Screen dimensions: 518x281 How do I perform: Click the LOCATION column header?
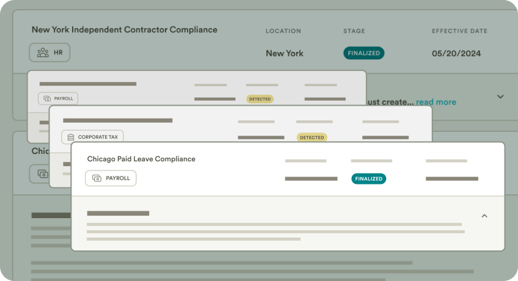pos(283,31)
